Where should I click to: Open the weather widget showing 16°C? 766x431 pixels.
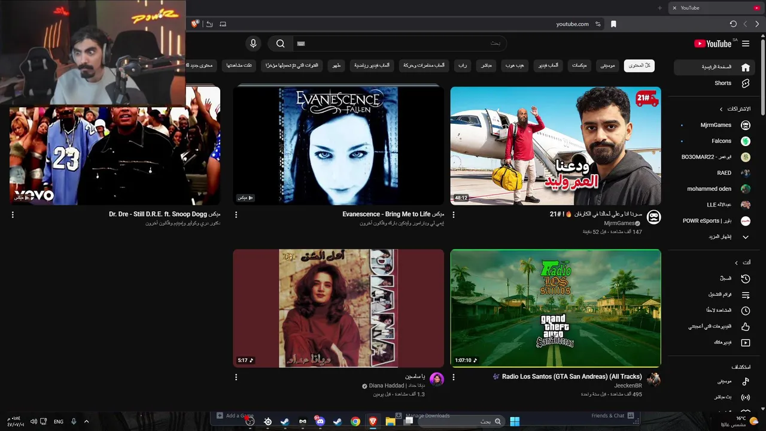pyautogui.click(x=741, y=421)
